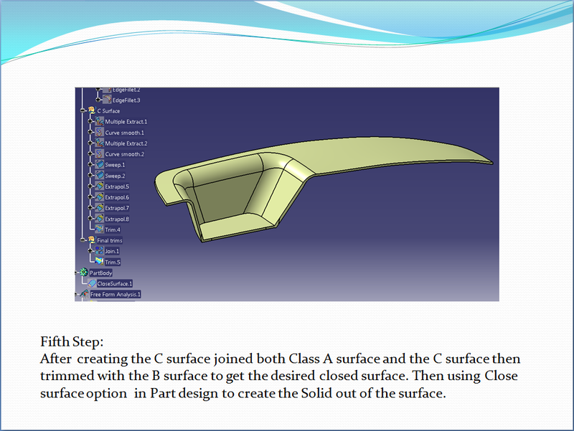
Task: Click the Curve smooth.1 feature icon
Action: [99, 131]
